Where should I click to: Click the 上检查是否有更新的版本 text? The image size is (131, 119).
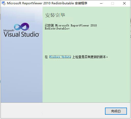(x=90, y=57)
